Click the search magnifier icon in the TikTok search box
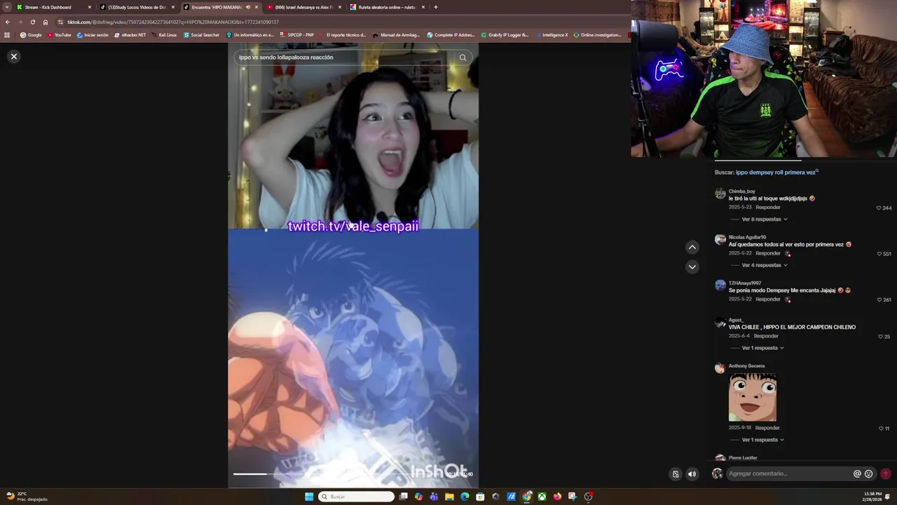Screen dimensions: 897x505 (463, 58)
